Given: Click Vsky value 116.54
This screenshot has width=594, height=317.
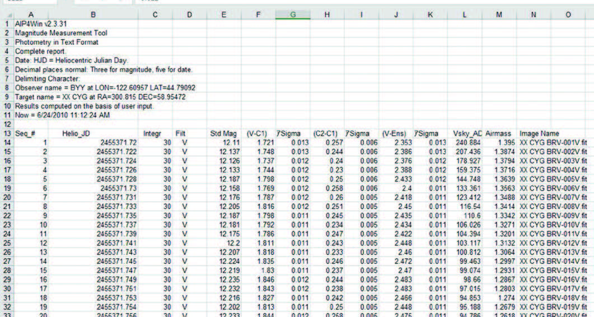Looking at the screenshot, I should coord(465,206).
